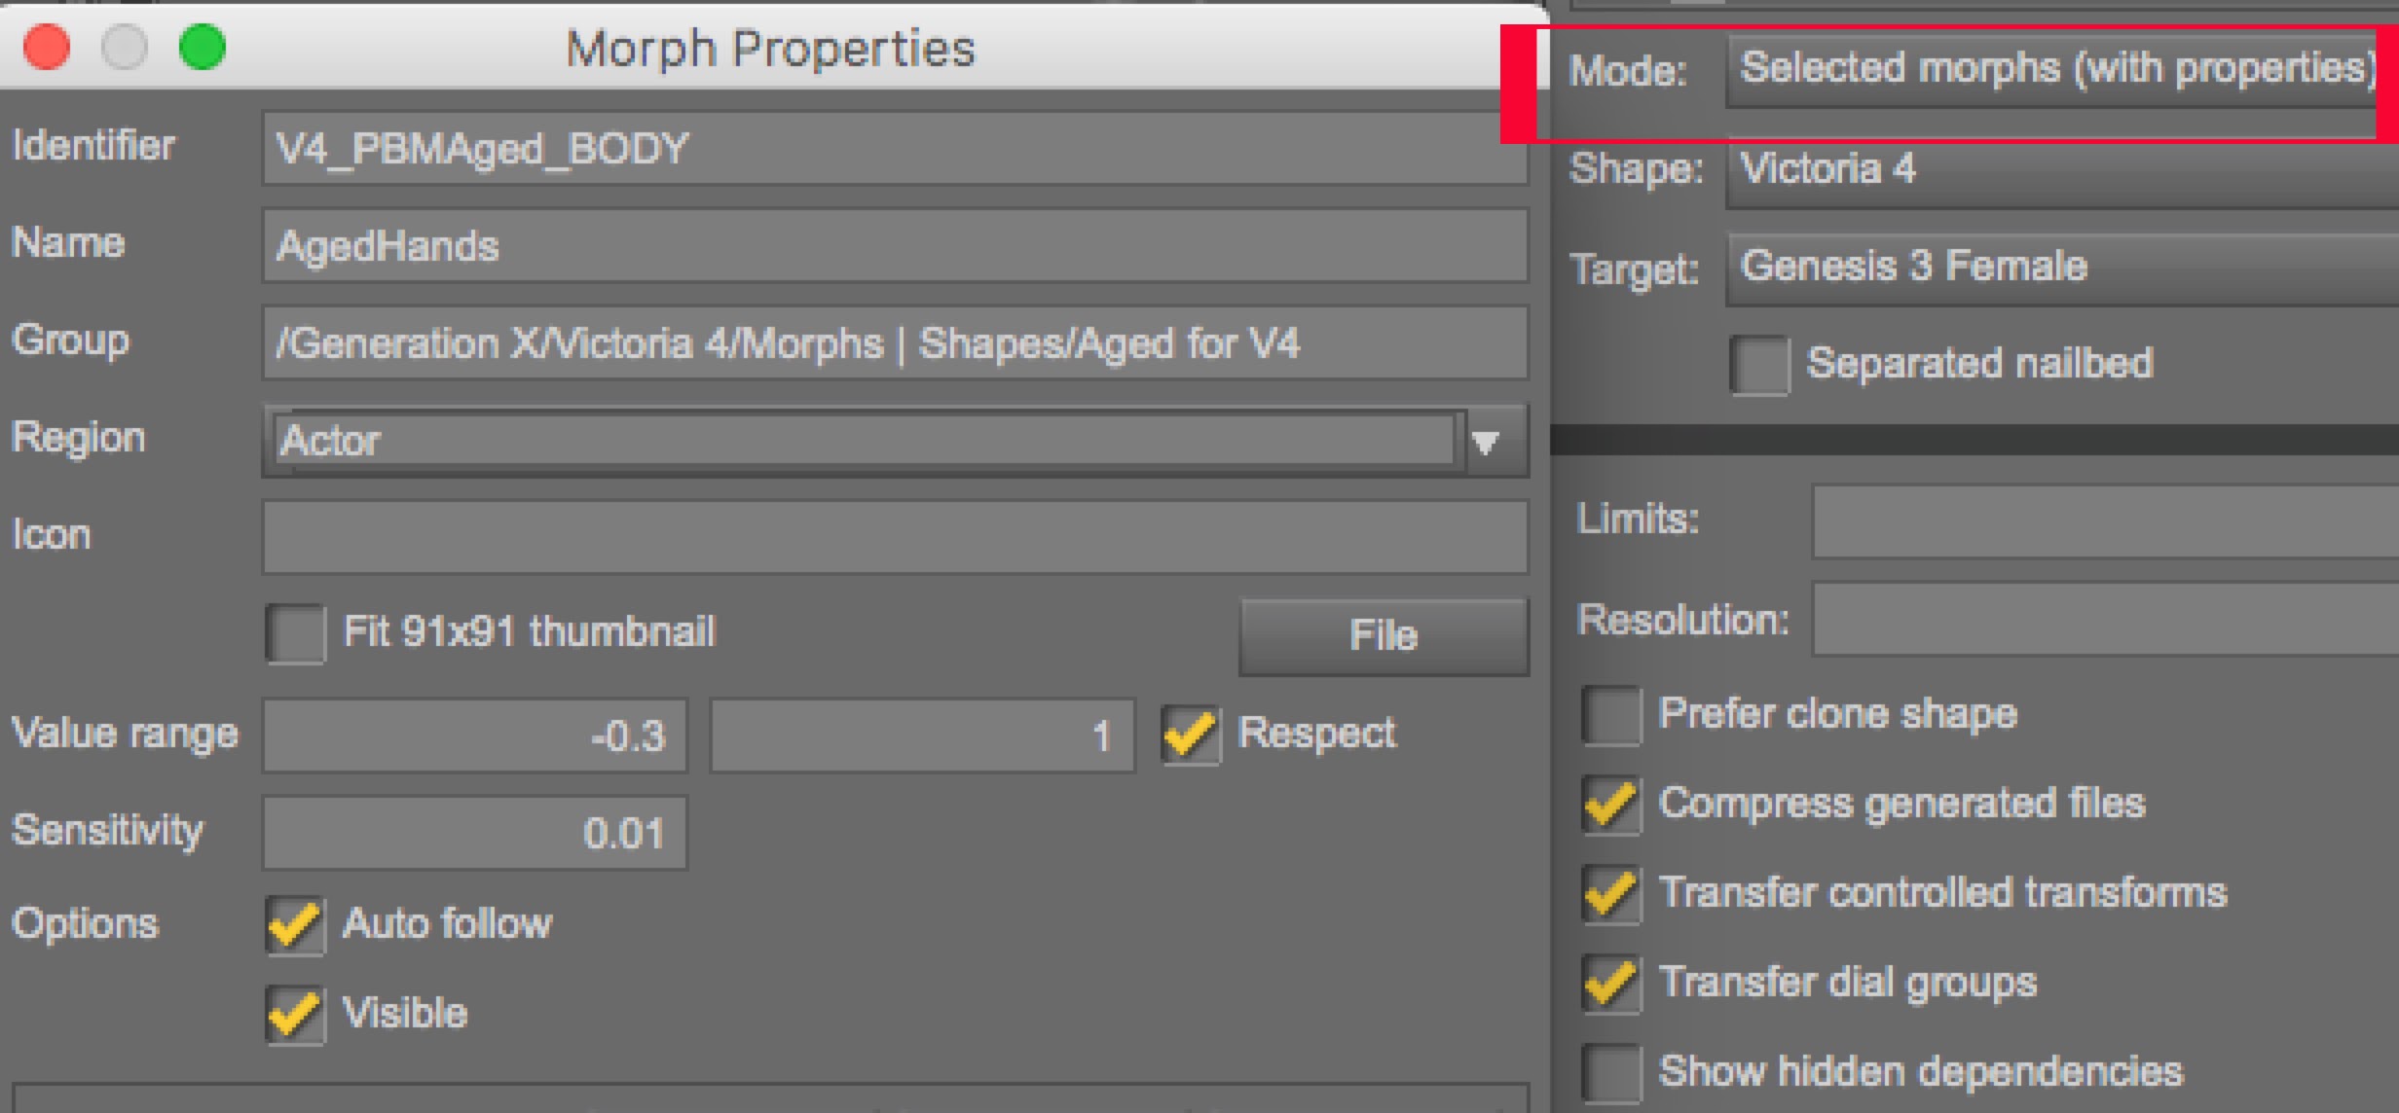This screenshot has width=2399, height=1113.
Task: Click the Identifier text field
Action: [894, 149]
